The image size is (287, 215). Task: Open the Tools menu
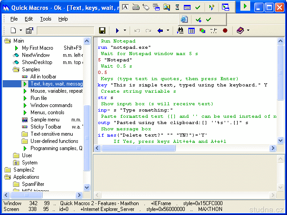tap(45, 19)
